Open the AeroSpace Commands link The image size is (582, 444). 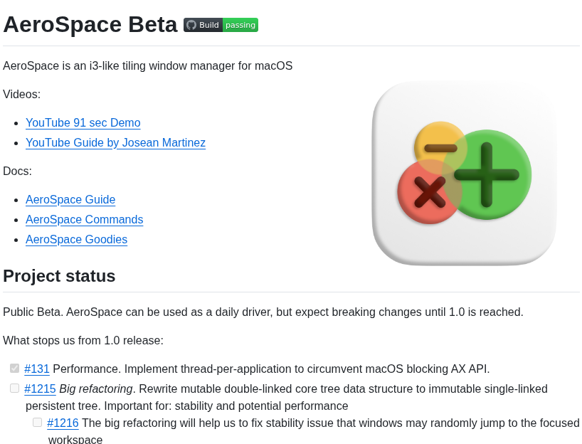point(84,219)
